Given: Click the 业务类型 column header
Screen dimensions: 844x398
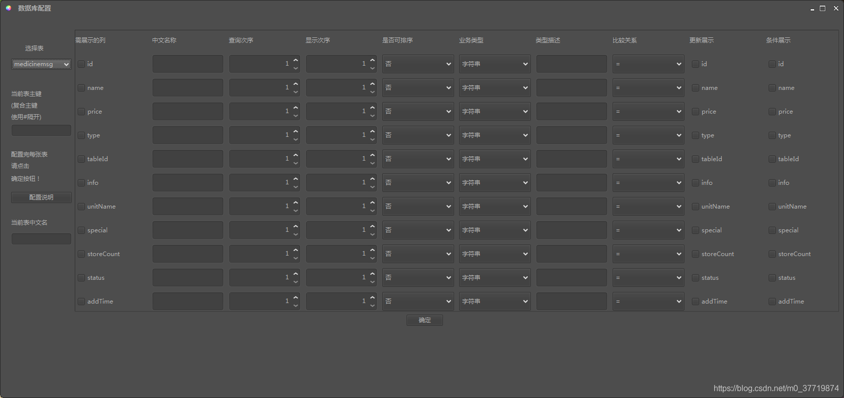Looking at the screenshot, I should [x=471, y=40].
